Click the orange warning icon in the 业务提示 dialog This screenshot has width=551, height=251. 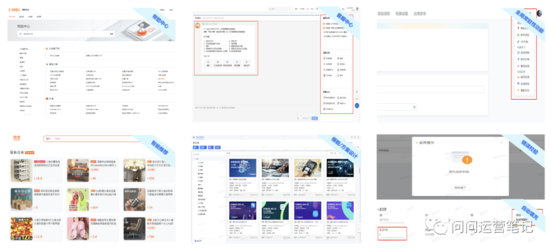[467, 160]
